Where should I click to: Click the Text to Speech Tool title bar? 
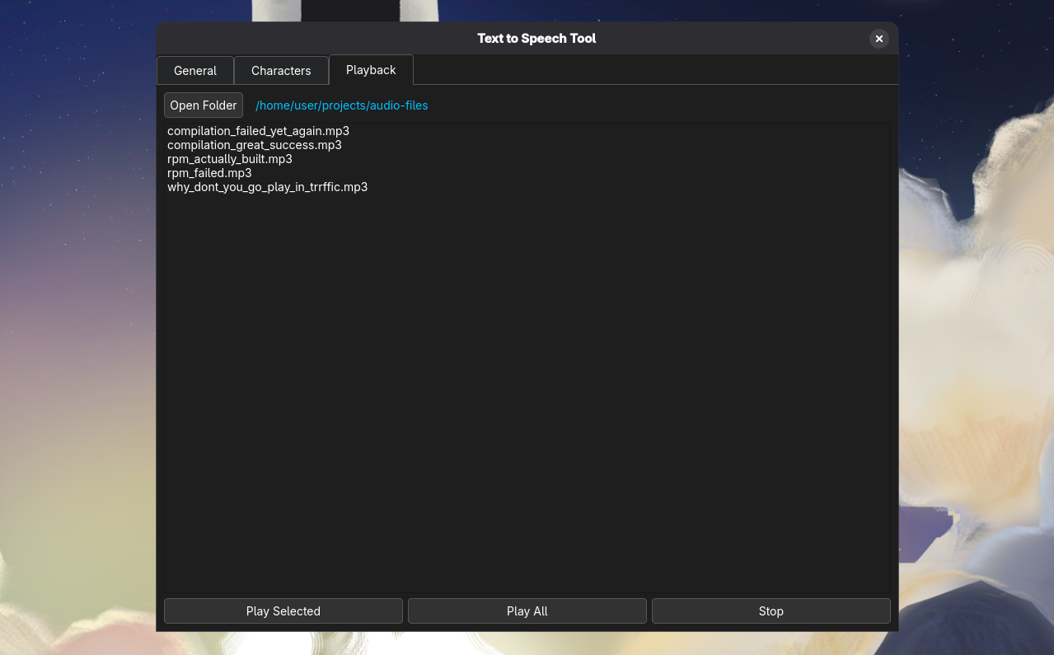click(536, 38)
